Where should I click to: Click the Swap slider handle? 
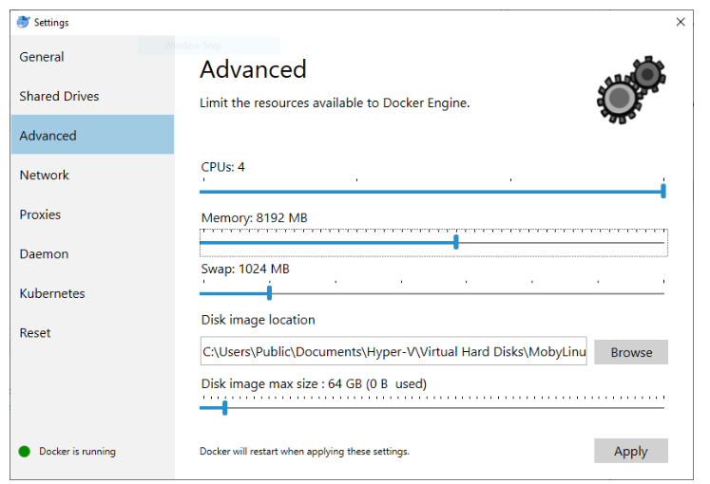coord(269,293)
